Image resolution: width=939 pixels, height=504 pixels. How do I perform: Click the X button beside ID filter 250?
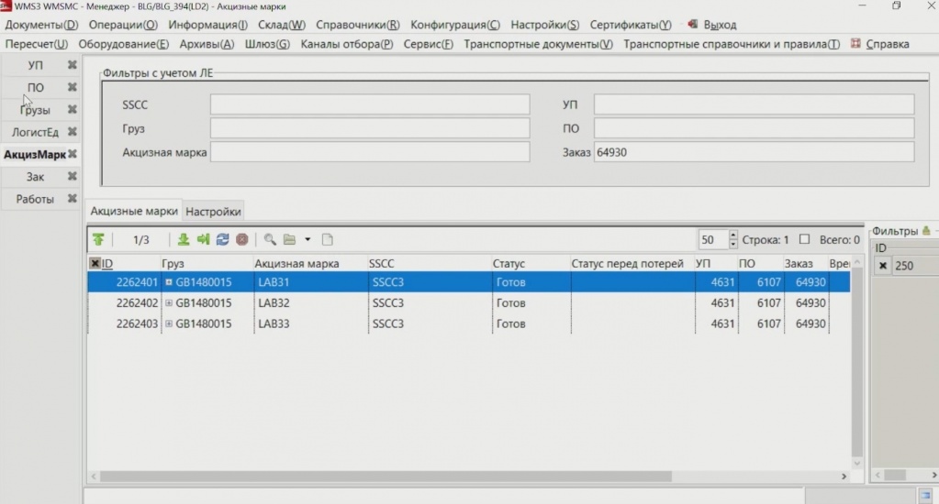[883, 266]
